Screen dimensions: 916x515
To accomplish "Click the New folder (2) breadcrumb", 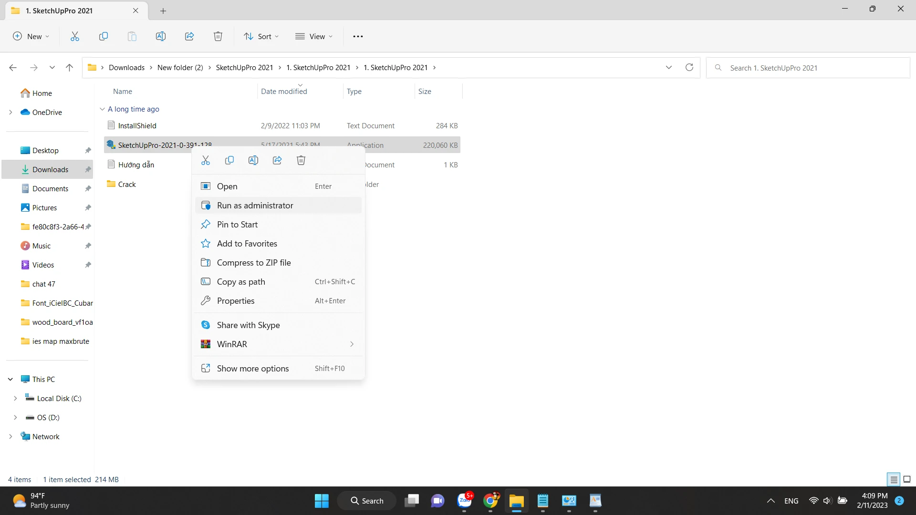I will (180, 68).
